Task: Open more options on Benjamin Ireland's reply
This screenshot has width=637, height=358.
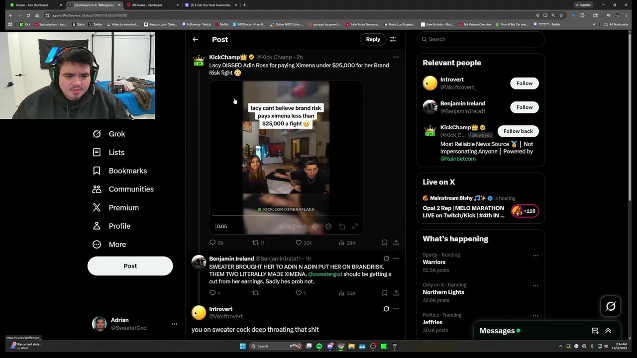Action: pos(396,259)
